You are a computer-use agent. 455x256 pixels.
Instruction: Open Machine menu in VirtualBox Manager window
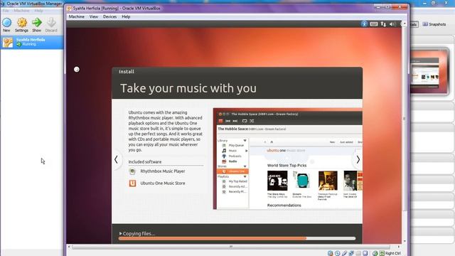coord(21,11)
